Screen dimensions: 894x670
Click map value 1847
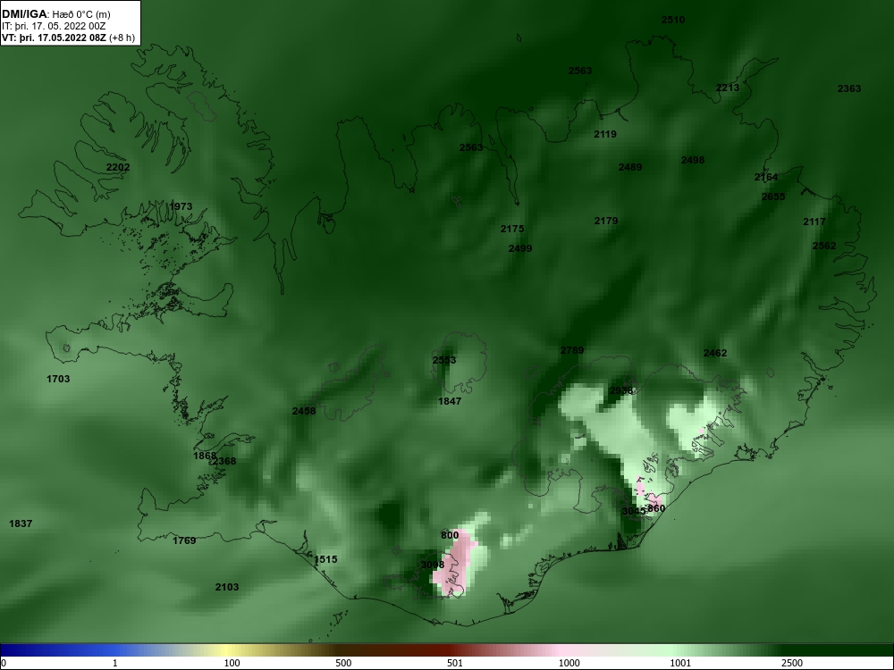(x=450, y=401)
